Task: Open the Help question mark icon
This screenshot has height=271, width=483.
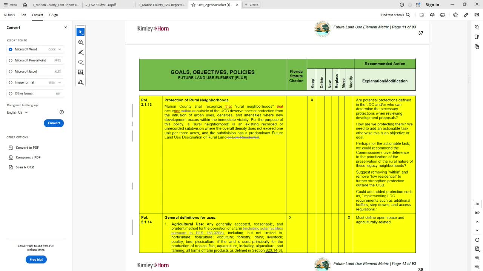Action: click(x=402, y=5)
